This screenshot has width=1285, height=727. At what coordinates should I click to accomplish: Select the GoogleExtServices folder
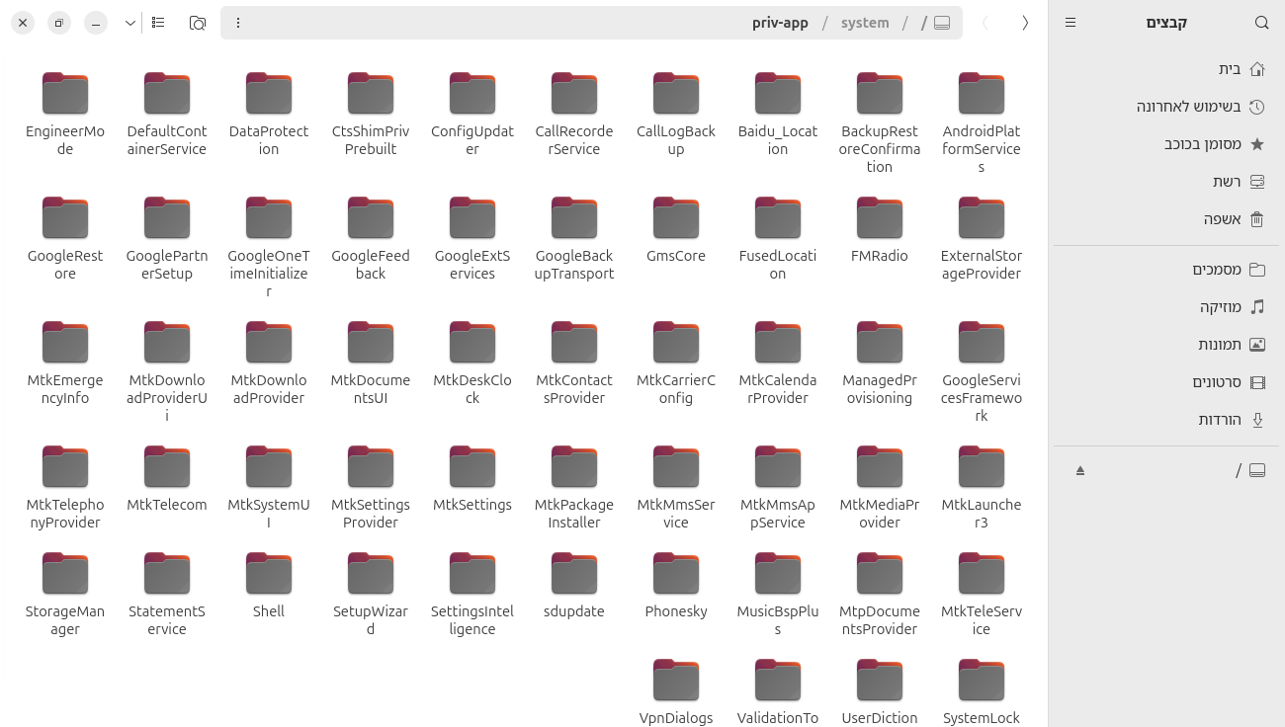pyautogui.click(x=472, y=239)
